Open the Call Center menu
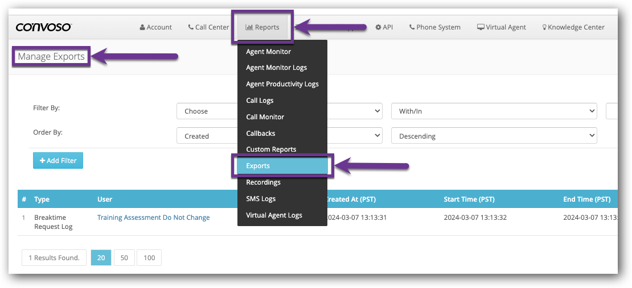The height and width of the screenshot is (288, 632). pyautogui.click(x=208, y=27)
